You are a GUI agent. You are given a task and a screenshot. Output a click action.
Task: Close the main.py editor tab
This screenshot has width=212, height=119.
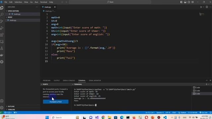(55, 7)
